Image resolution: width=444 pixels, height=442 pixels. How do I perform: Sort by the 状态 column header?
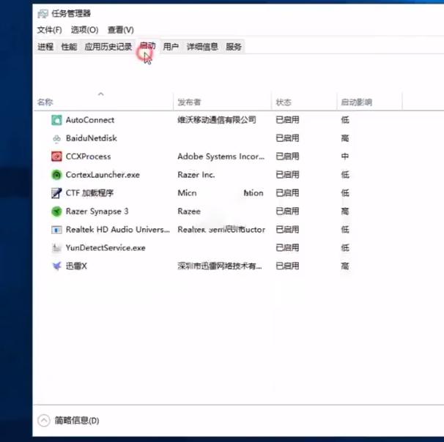click(x=284, y=102)
